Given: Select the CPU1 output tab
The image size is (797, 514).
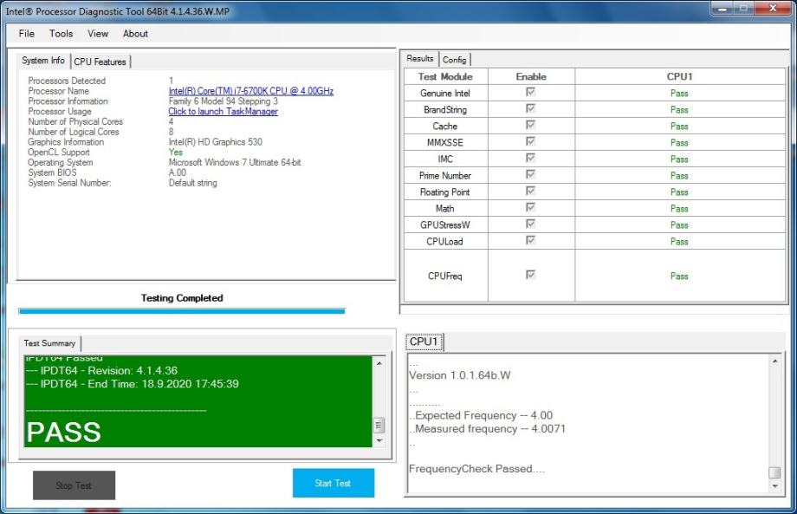Looking at the screenshot, I should [424, 342].
